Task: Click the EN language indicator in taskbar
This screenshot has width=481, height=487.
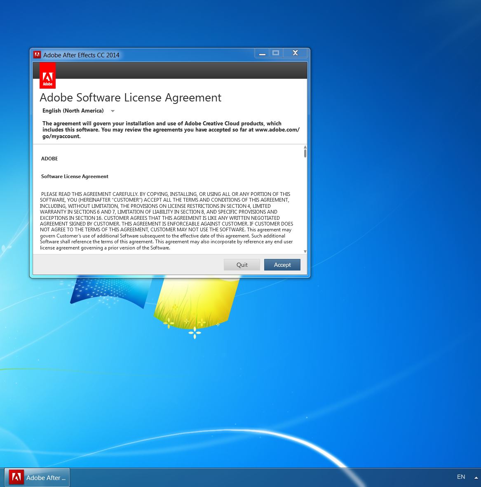Action: tap(461, 477)
